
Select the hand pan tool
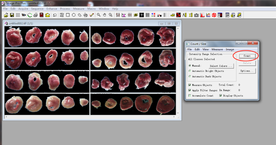104,15
